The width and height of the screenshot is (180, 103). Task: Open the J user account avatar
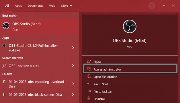[152, 6]
